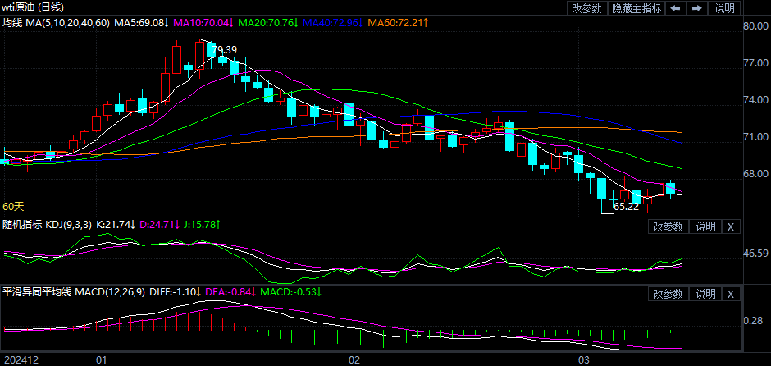Open 说明 for the KDJ indicator
The width and height of the screenshot is (771, 366).
pyautogui.click(x=705, y=226)
